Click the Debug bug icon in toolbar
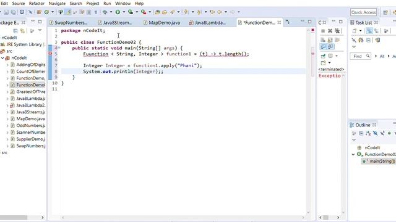The height and width of the screenshot is (222, 396). [105, 12]
